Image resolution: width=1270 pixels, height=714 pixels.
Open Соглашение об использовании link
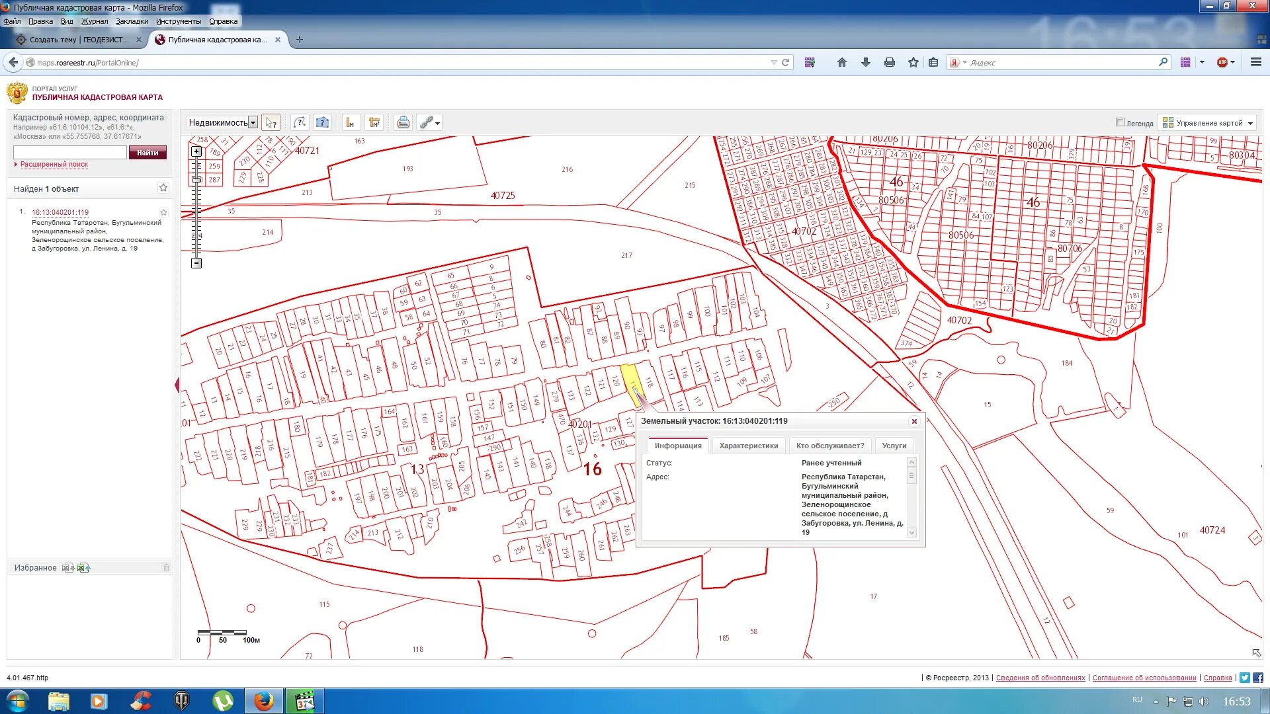(x=1144, y=678)
